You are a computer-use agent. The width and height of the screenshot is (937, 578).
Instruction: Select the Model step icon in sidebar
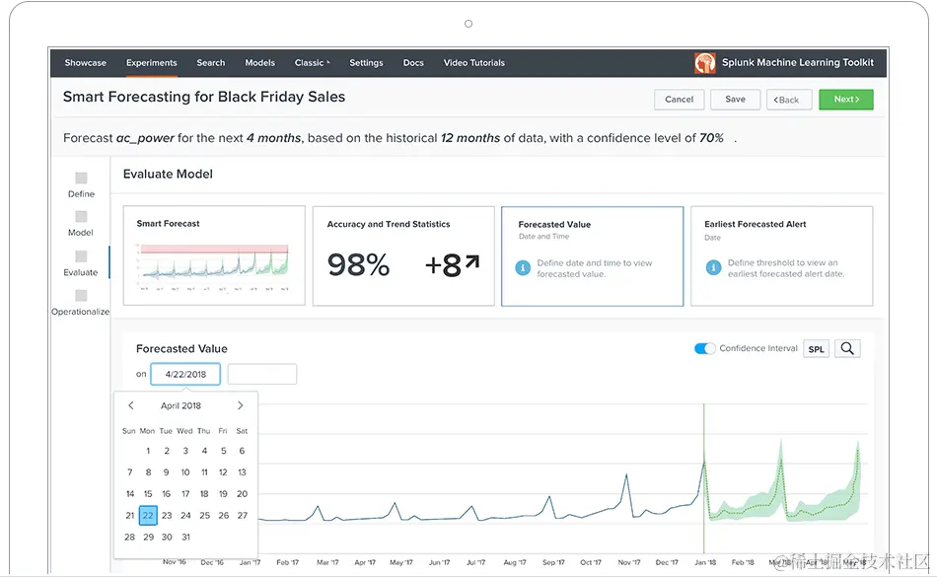pyautogui.click(x=80, y=219)
